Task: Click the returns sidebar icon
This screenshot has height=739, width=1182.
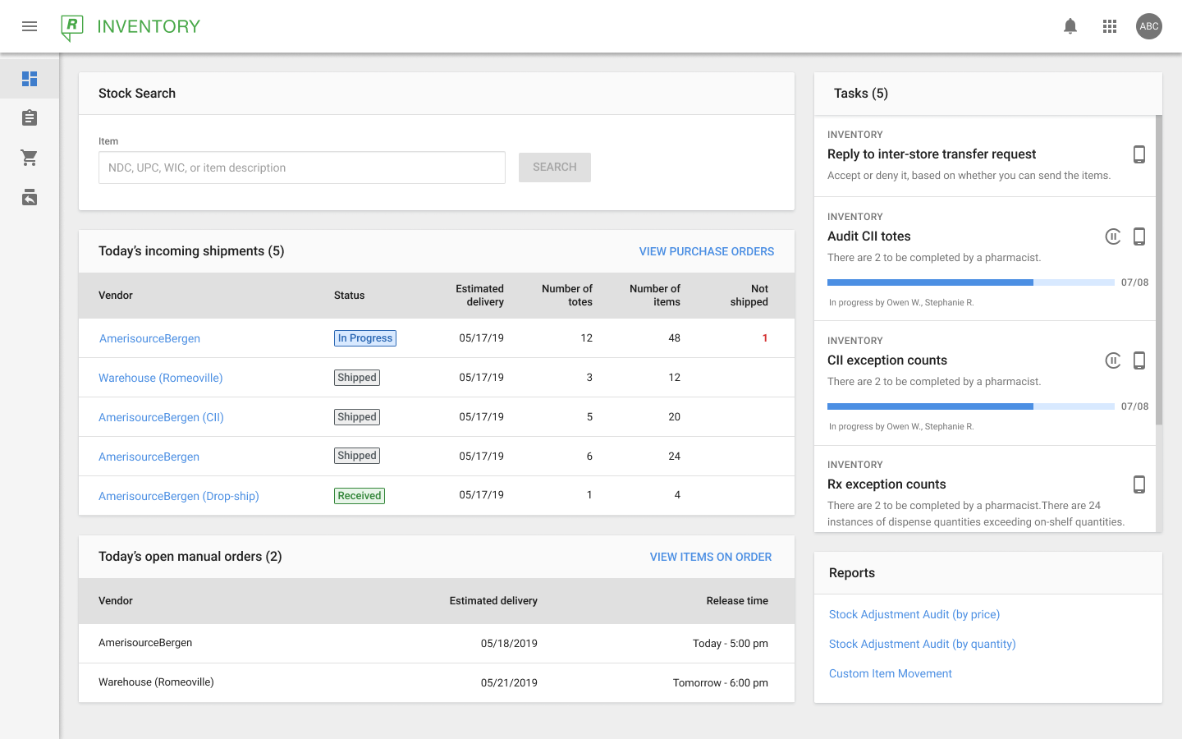Action: (30, 197)
